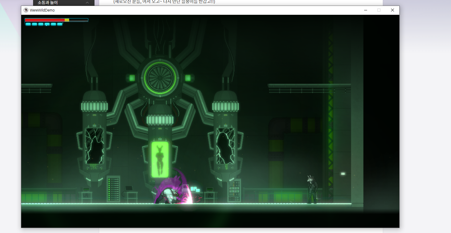Viewport: 451px width, 233px height.
Task: Close the WereWildDemo game window
Action: (392, 10)
